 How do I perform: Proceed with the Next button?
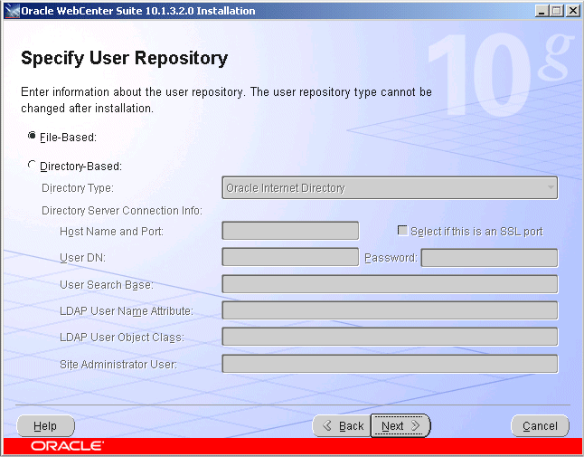pyautogui.click(x=400, y=425)
